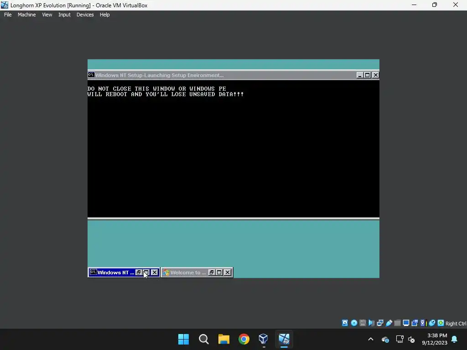467x350 pixels.
Task: Close the minimized Windows NT bar
Action: 154,273
